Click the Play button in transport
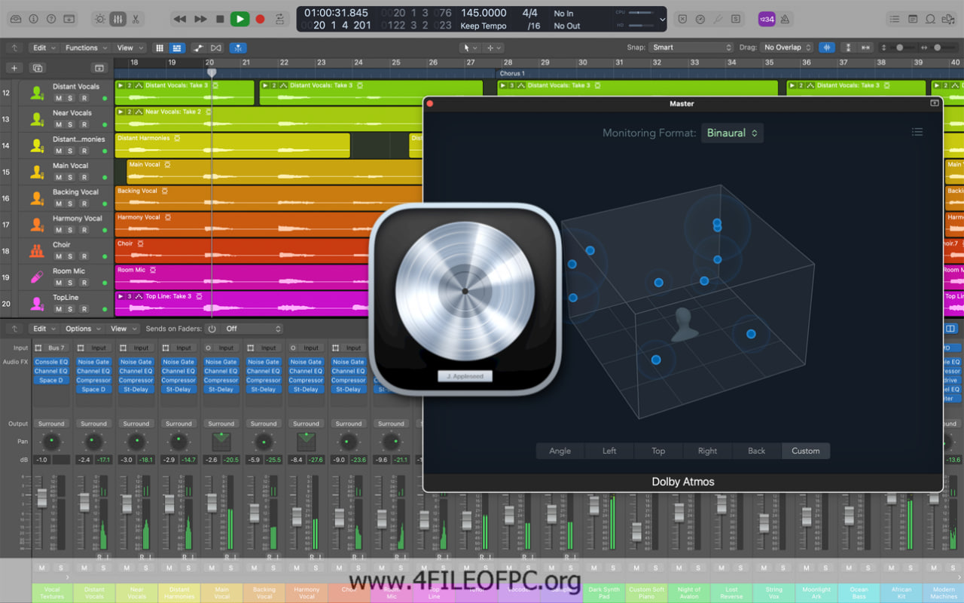Viewport: 964px width, 603px height. point(239,19)
